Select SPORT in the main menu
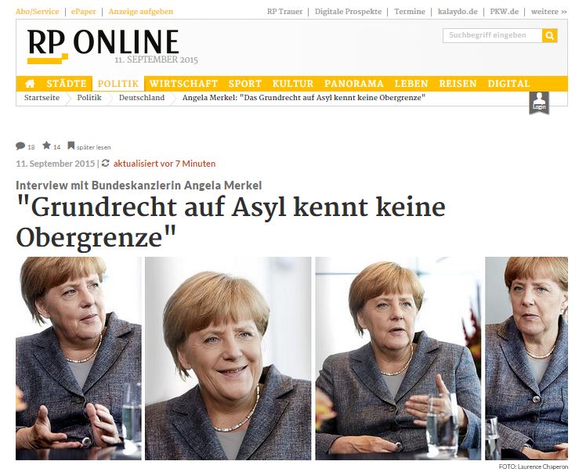Image resolution: width=579 pixels, height=472 pixels. point(244,84)
